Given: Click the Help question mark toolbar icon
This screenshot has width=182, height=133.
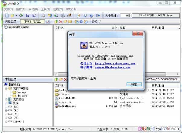Looking at the screenshot, I should [91, 15].
